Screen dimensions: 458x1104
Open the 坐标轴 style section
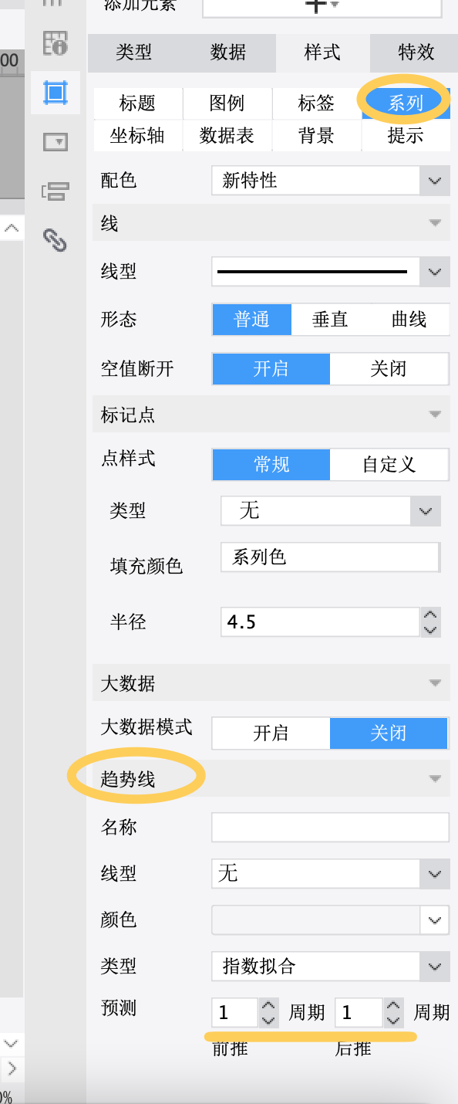[137, 136]
